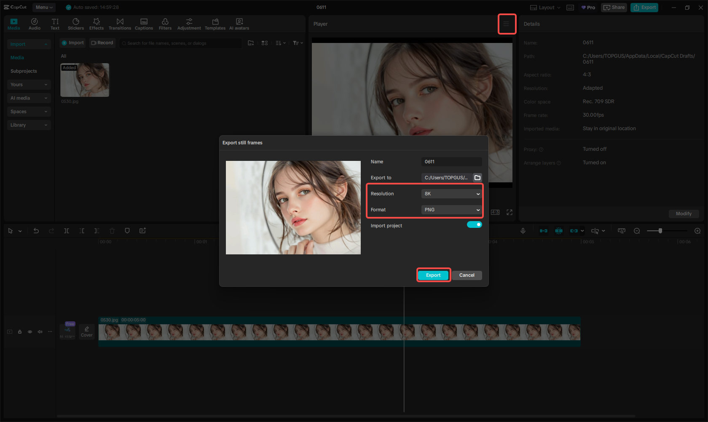Click the microphone voiceover icon
Image resolution: width=708 pixels, height=422 pixels.
coord(523,231)
